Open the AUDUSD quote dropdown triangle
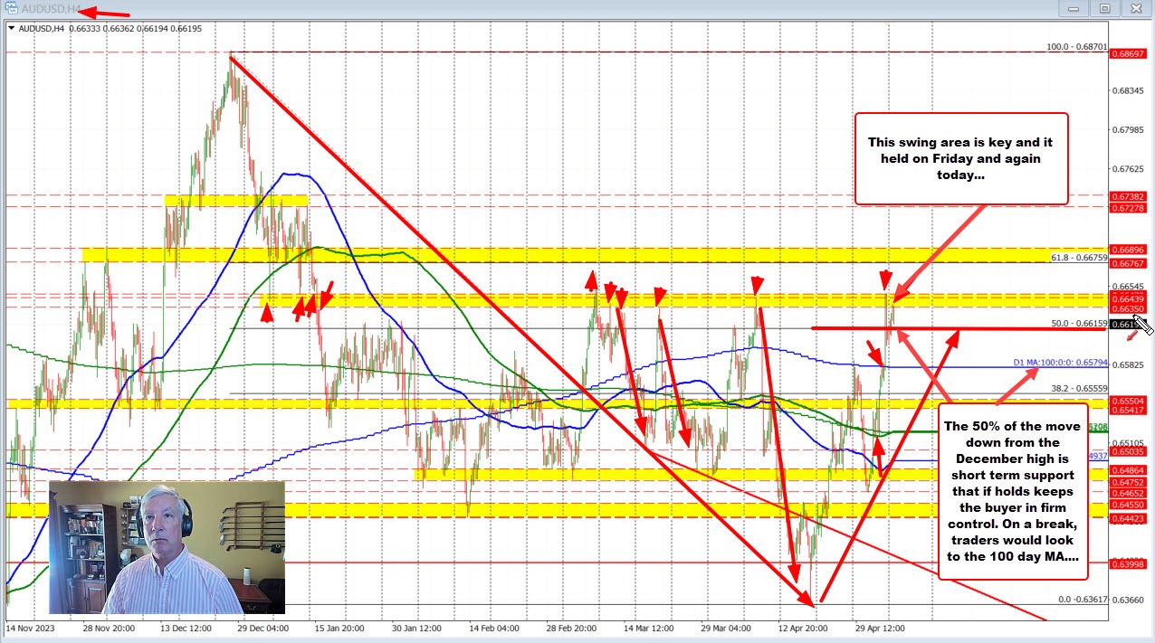This screenshot has height=643, width=1155. (x=11, y=28)
